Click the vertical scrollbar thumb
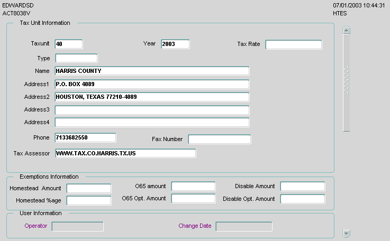Viewport: 390px width, 241px height. [x=346, y=83]
